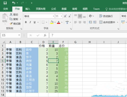Click the 粘贴 paste clipboard icon
This screenshot has height=97, width=127.
5,17
